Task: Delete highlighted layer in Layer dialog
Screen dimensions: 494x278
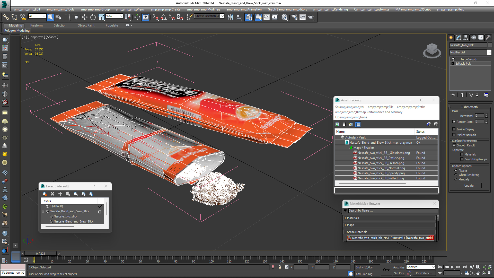Action: 52,194
